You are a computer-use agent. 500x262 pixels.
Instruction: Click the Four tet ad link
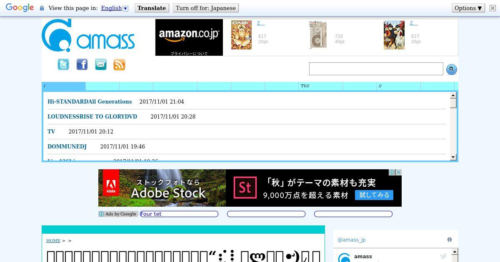tap(179, 214)
